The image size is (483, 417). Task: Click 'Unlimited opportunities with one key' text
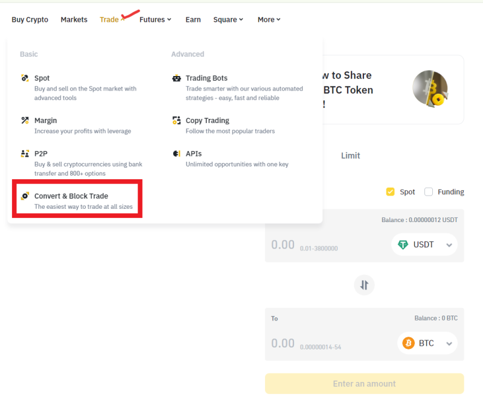point(237,165)
